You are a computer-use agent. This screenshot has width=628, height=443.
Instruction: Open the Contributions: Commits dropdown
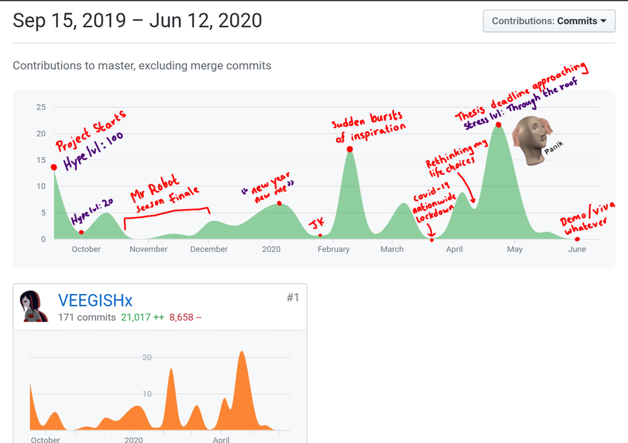pyautogui.click(x=548, y=21)
